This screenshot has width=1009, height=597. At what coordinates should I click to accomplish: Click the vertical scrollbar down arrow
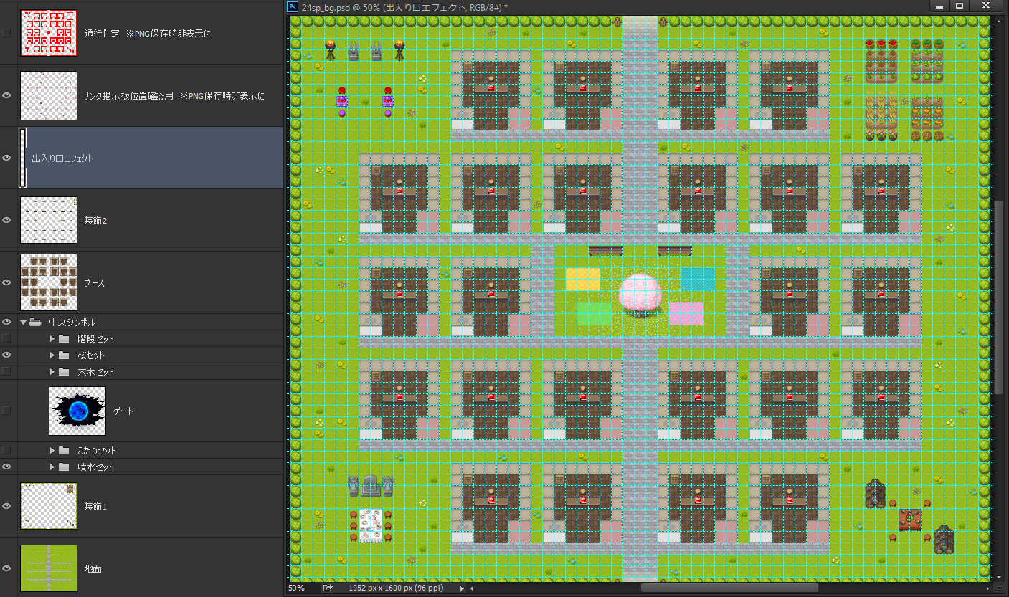[x=999, y=576]
